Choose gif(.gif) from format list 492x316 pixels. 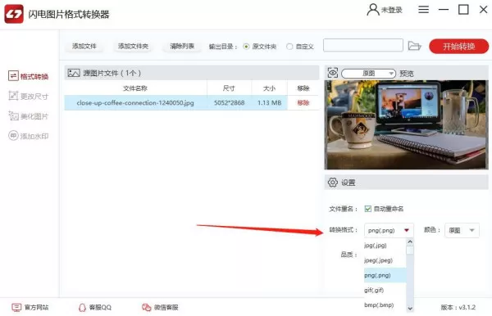tap(385, 290)
